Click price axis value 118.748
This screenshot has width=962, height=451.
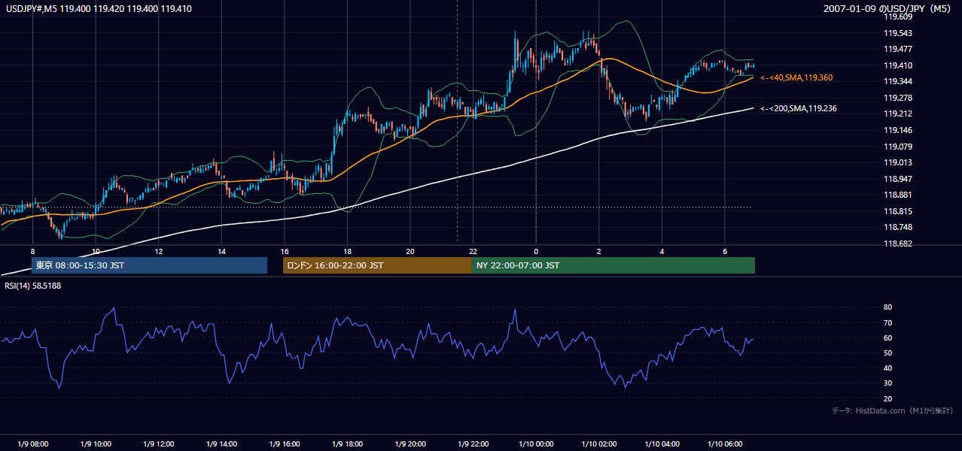click(897, 227)
